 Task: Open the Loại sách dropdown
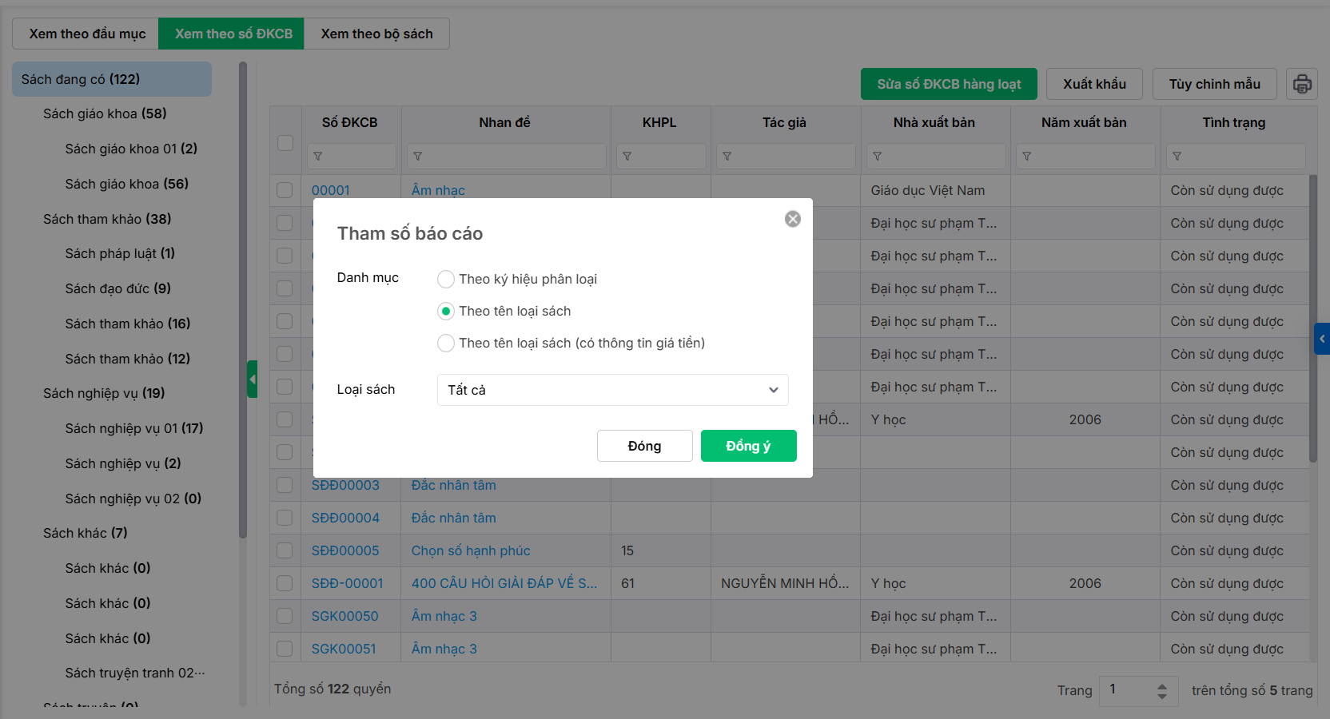click(612, 390)
